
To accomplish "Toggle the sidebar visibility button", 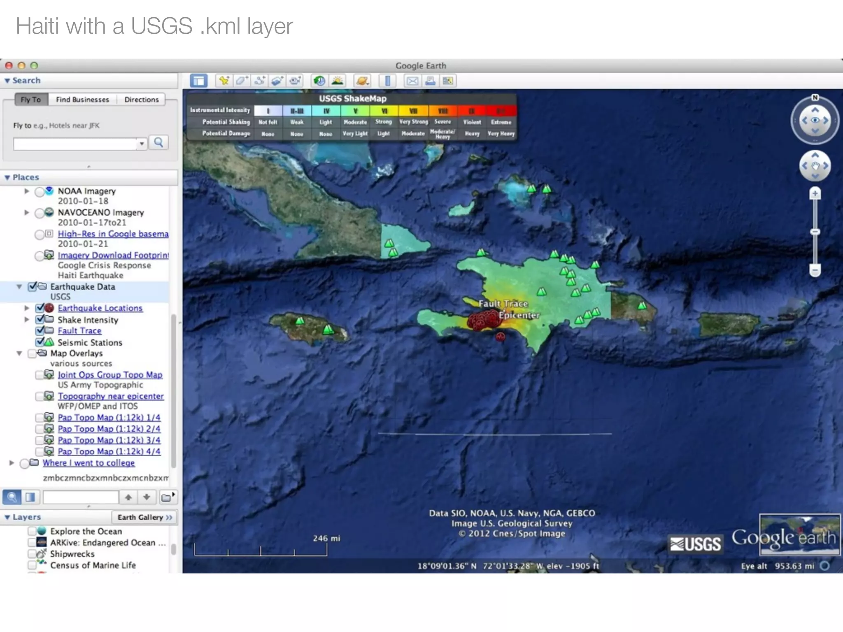I will coord(199,81).
